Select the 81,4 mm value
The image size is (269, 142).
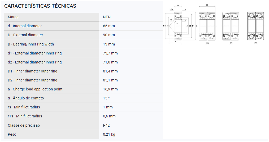coord(110,71)
